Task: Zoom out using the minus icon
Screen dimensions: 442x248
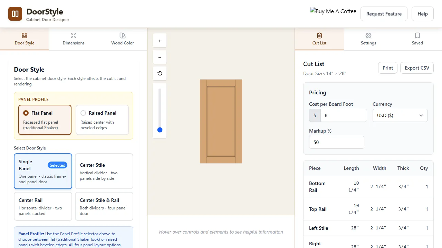Action: point(160,57)
